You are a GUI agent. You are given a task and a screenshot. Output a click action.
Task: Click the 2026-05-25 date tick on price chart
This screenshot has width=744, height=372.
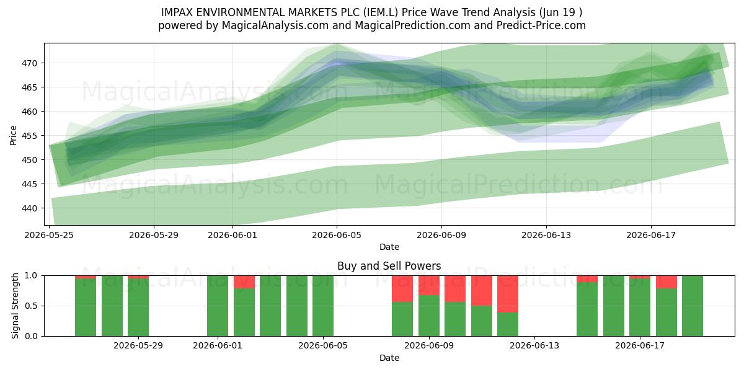click(49, 235)
